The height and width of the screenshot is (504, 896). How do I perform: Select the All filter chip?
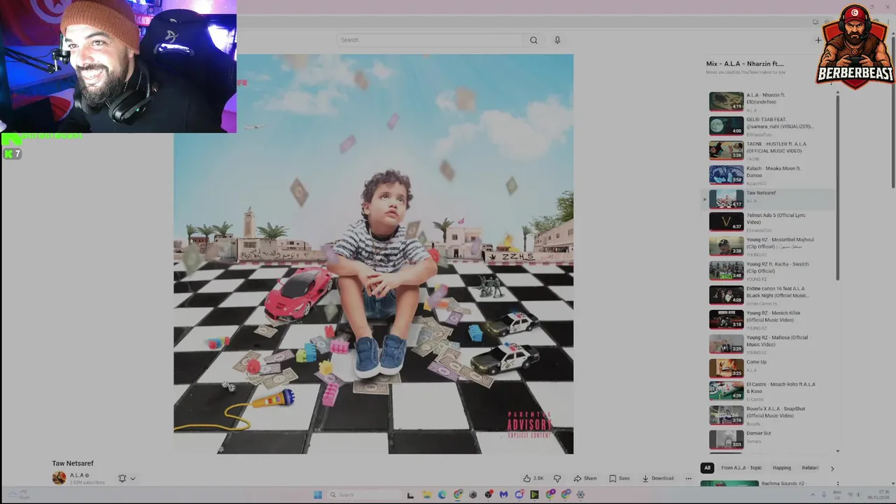coord(707,468)
